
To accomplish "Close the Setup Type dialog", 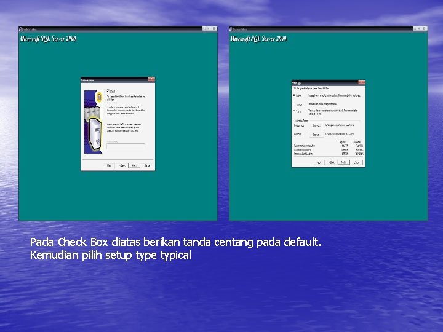I will [362, 82].
